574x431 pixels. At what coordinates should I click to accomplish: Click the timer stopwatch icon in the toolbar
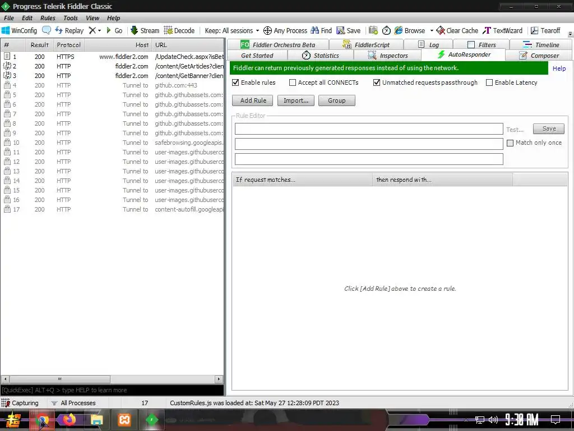386,30
